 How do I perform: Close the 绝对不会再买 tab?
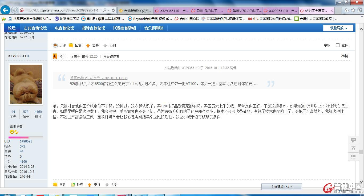point(331,11)
